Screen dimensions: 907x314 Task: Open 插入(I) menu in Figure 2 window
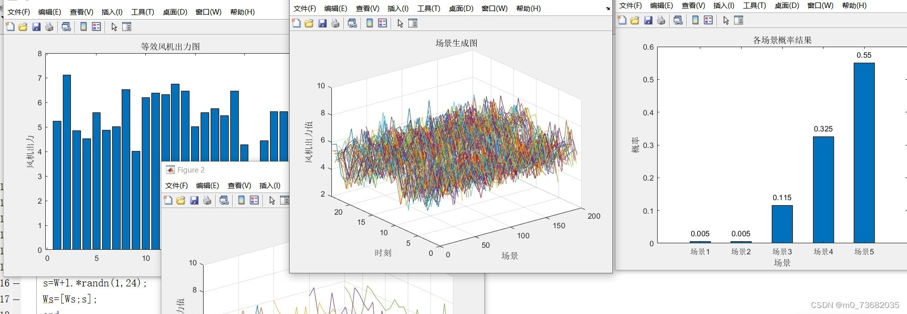click(x=270, y=186)
